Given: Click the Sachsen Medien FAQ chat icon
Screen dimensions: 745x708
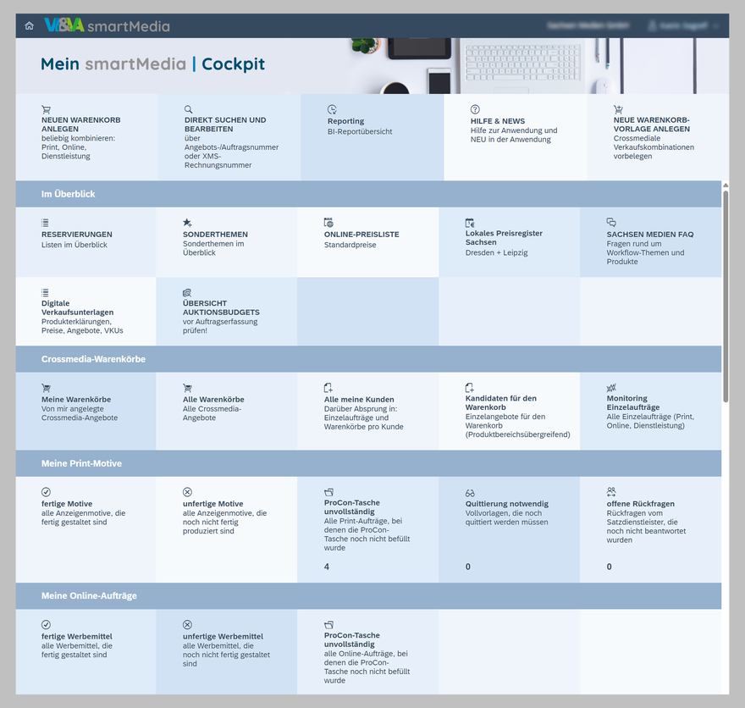Looking at the screenshot, I should tap(611, 222).
